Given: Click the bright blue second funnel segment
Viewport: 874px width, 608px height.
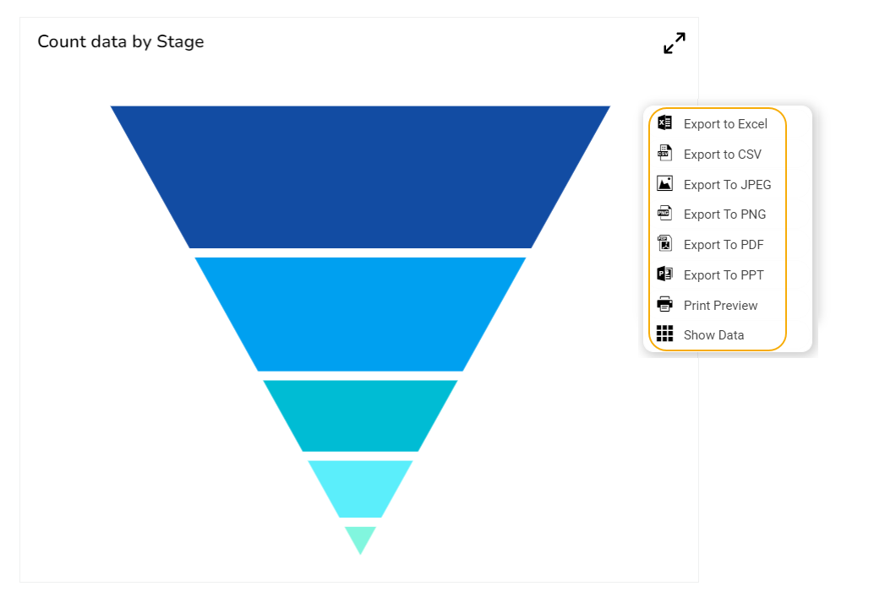Looking at the screenshot, I should point(360,313).
